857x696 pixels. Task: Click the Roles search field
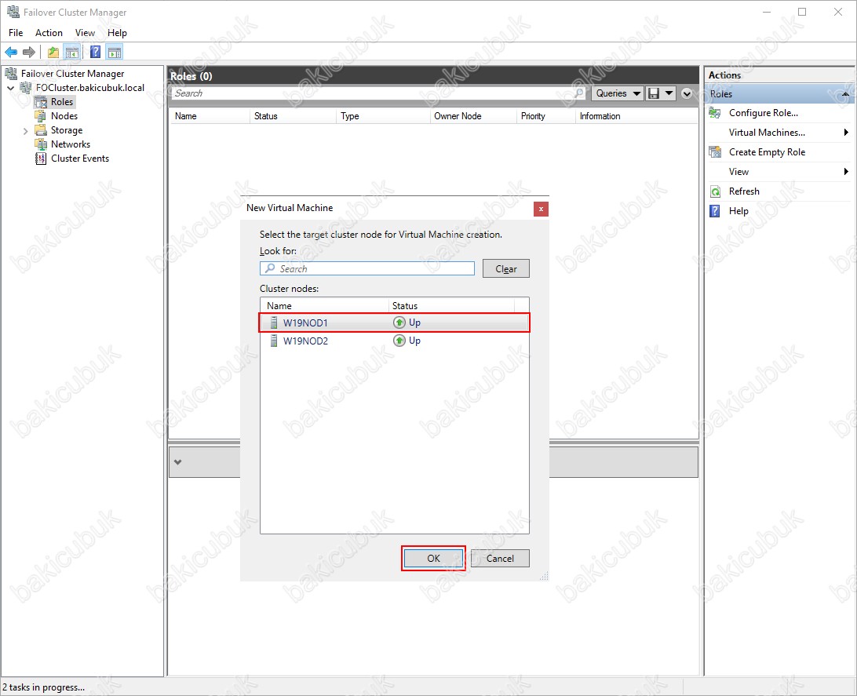(x=378, y=93)
